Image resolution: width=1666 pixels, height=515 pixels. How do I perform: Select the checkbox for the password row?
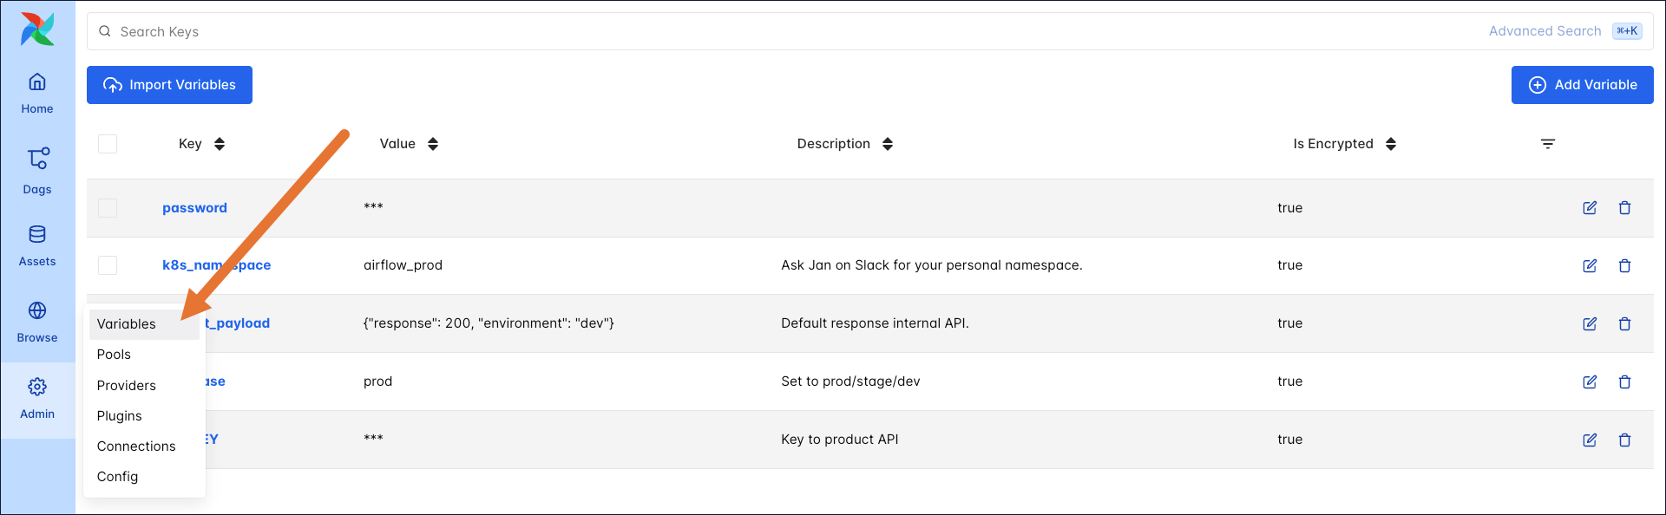point(108,208)
